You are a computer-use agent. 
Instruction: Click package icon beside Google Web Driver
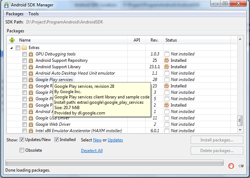[x=31, y=125]
